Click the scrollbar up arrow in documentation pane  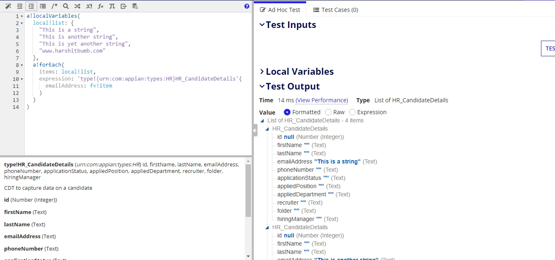pyautogui.click(x=248, y=161)
